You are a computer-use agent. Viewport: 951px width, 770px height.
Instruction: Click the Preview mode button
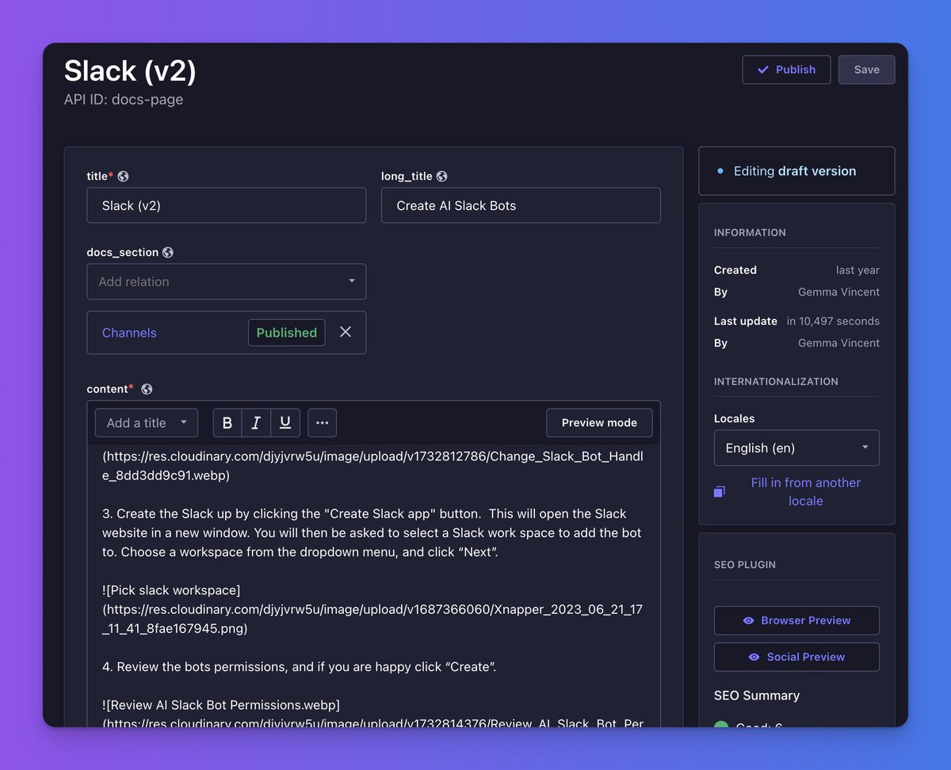[599, 422]
